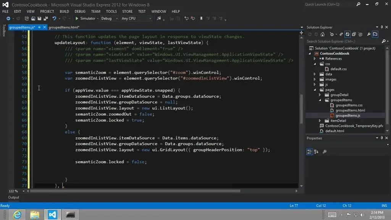Click the editor vertical scrollbar thumb
391x220 pixels.
coord(301,109)
